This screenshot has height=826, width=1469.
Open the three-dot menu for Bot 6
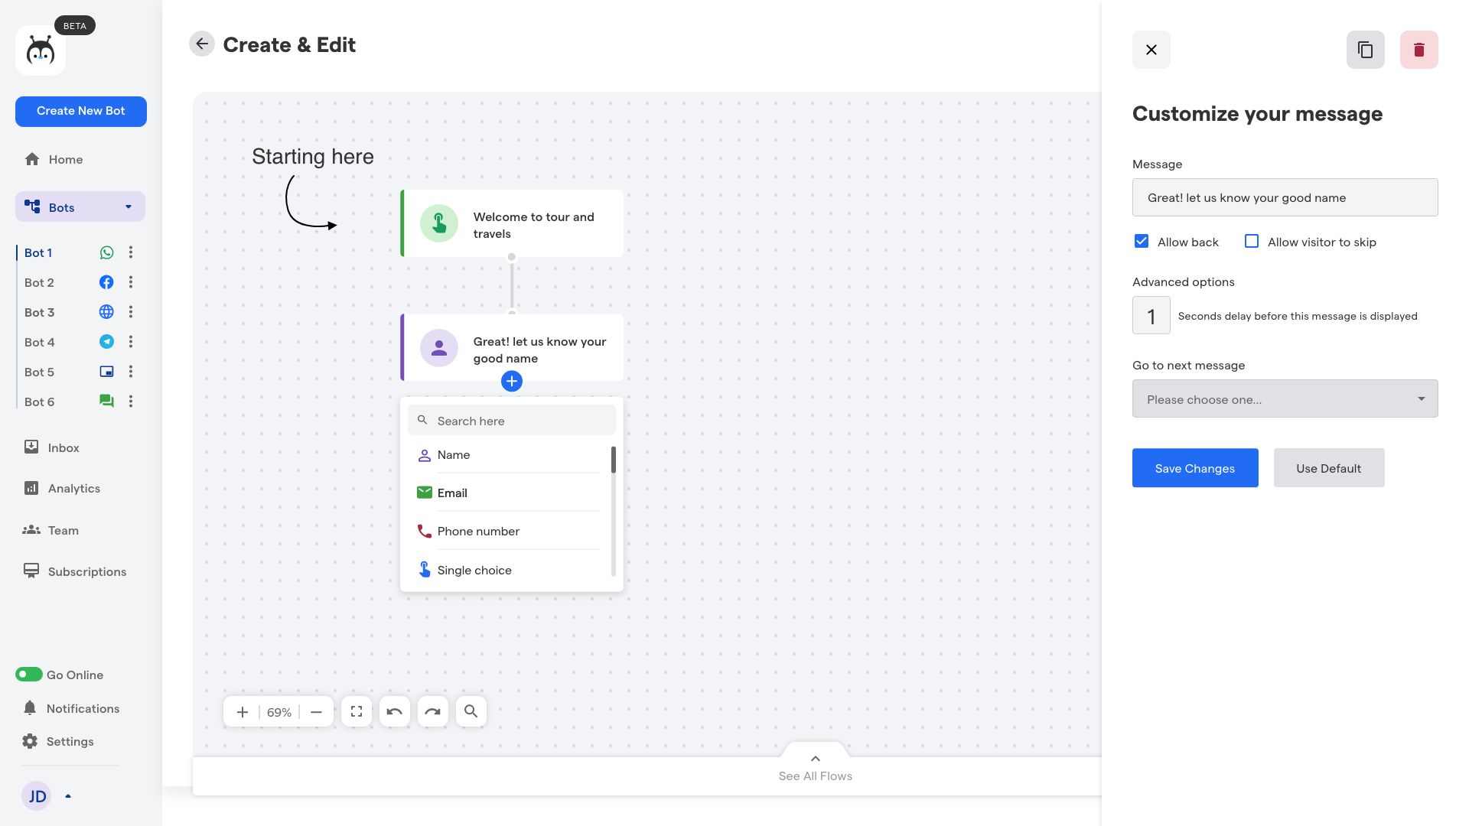click(131, 402)
